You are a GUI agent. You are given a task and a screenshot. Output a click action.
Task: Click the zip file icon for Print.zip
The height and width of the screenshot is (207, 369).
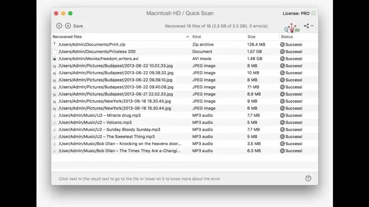pos(55,44)
